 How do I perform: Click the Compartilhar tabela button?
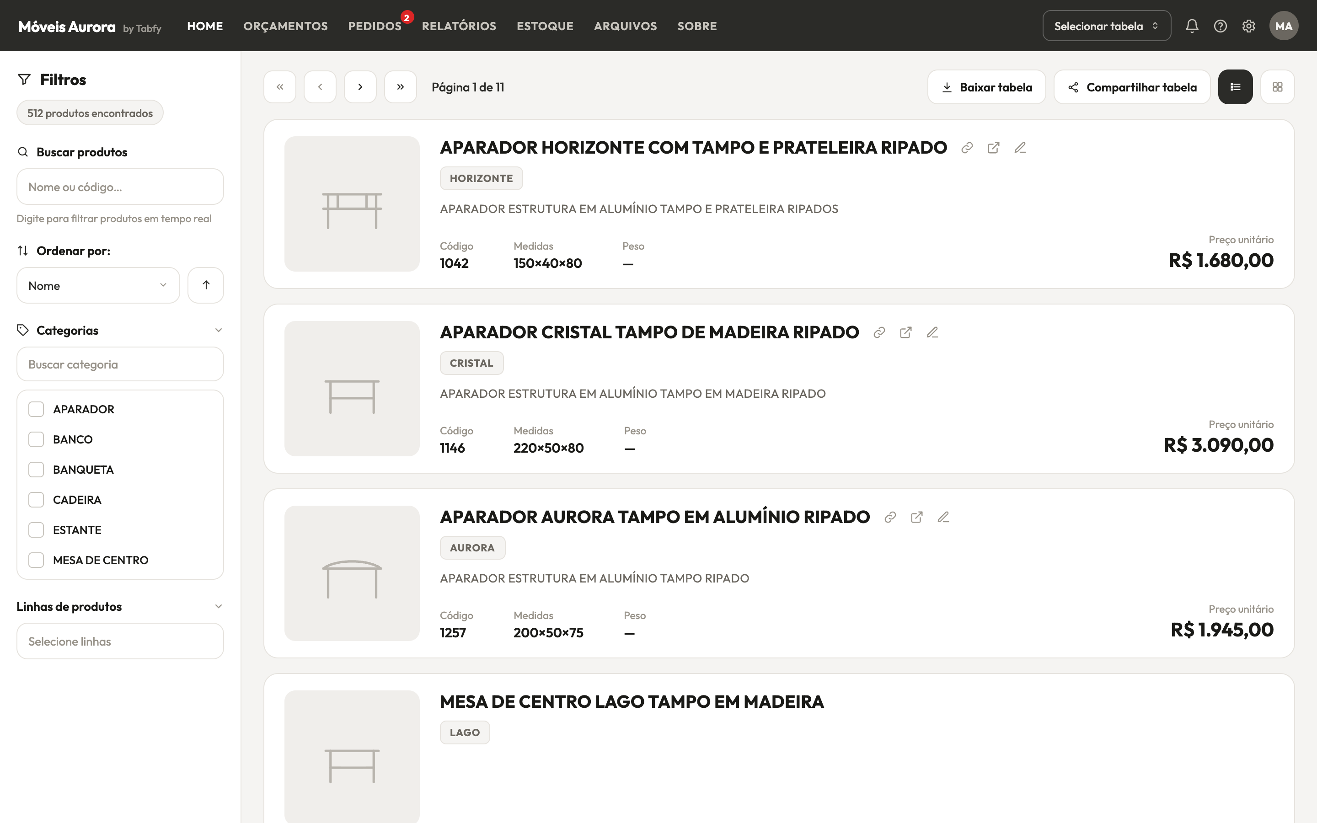(x=1132, y=87)
